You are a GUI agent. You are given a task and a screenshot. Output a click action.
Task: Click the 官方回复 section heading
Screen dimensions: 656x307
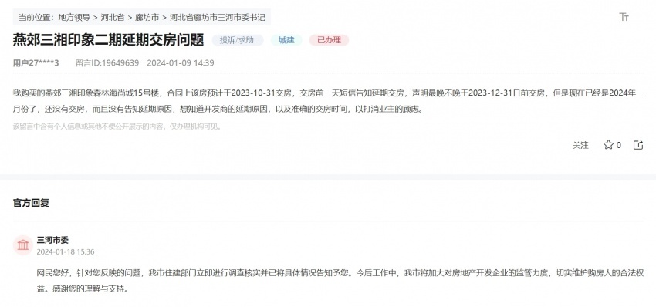click(x=31, y=203)
